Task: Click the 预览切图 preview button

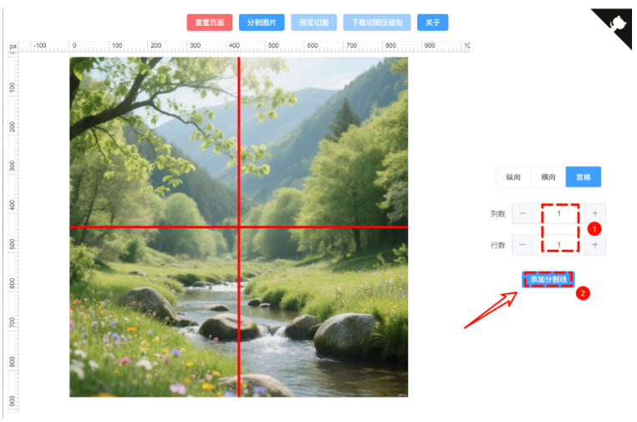Action: (313, 23)
